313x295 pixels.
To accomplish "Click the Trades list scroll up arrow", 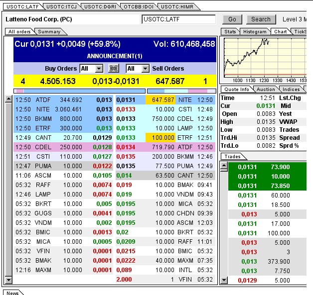I will point(224,166).
